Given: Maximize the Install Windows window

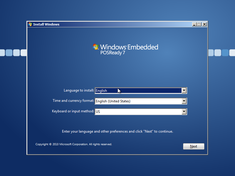Looking at the screenshot, I should click(199, 24).
